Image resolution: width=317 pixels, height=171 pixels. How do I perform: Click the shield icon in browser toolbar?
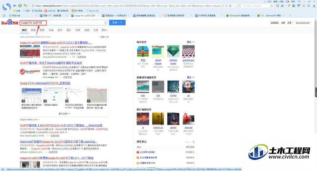299,6
